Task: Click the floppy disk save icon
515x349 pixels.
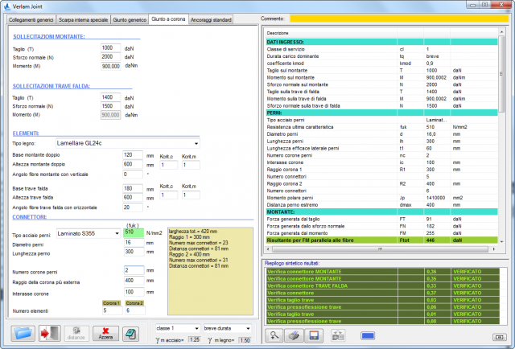Action: click(x=315, y=335)
